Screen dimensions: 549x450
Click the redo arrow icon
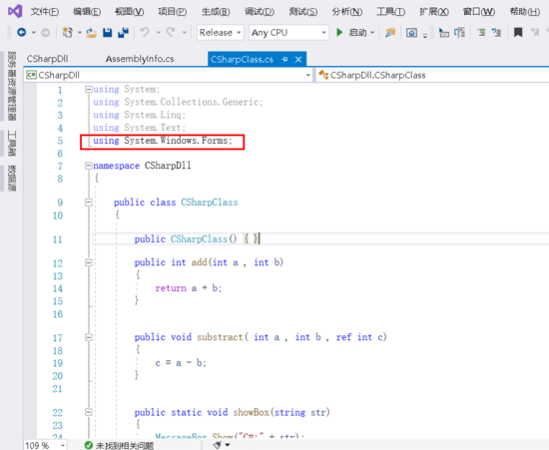click(171, 32)
